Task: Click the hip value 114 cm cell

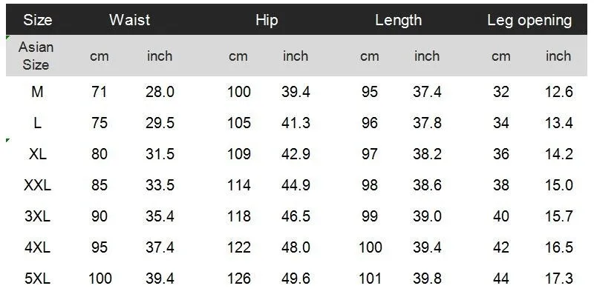Action: click(x=238, y=186)
